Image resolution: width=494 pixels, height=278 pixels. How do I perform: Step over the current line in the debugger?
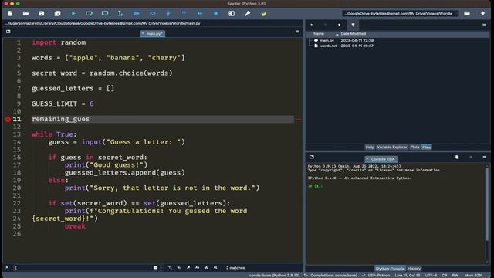(x=153, y=14)
